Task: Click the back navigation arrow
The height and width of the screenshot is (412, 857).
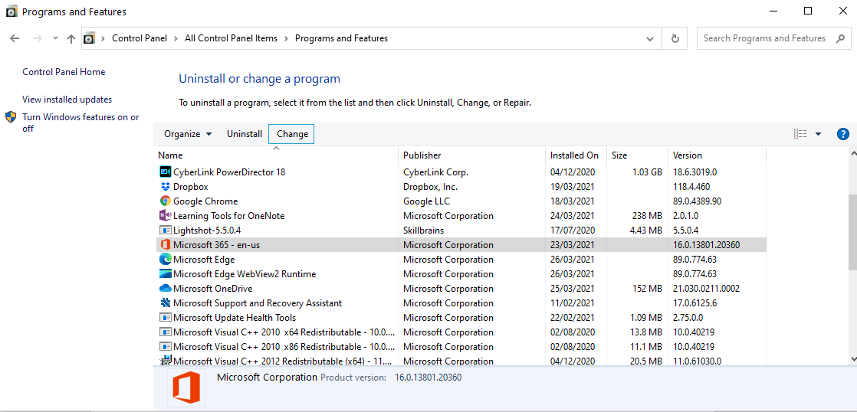Action: 15,38
